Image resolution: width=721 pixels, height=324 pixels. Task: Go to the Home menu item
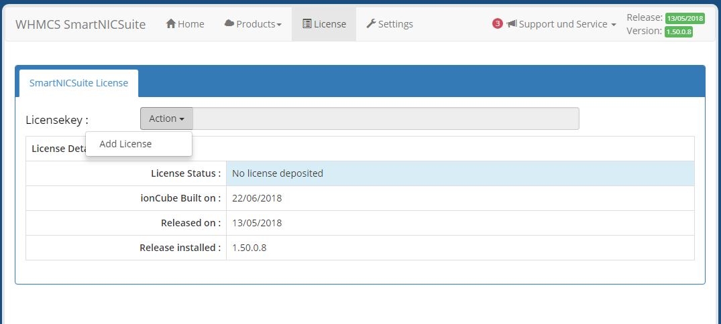coord(185,24)
